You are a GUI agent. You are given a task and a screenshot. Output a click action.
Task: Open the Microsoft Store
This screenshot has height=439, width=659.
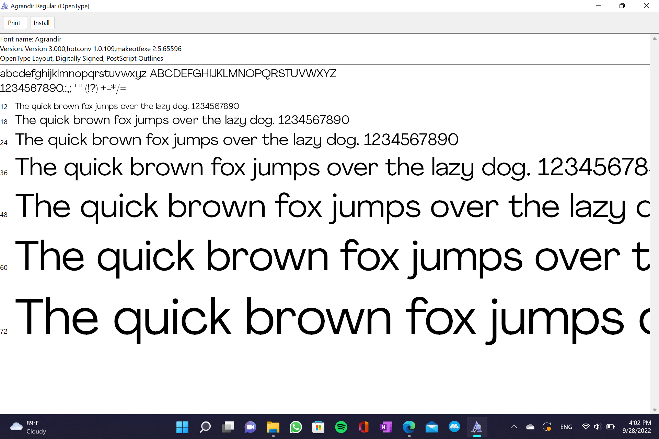[x=319, y=427]
